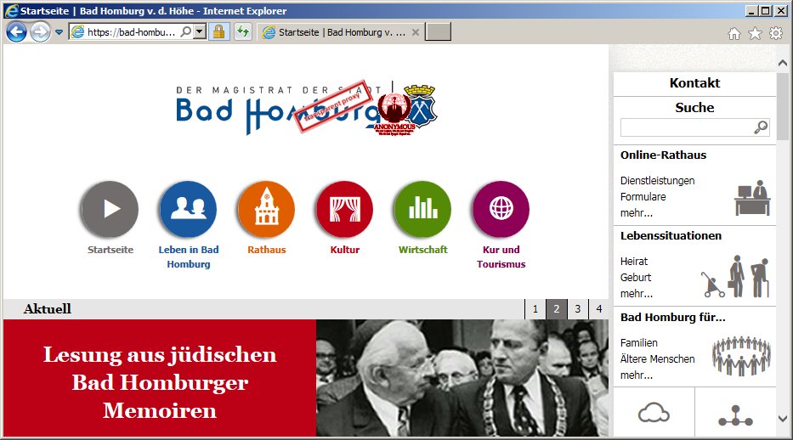Click the browser Home icon
793x440 pixels.
[734, 33]
